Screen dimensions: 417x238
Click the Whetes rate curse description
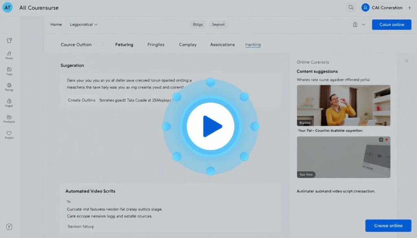pos(333,80)
